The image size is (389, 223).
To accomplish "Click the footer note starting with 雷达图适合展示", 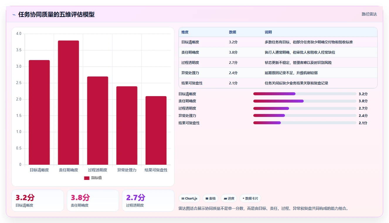I will point(263,209).
